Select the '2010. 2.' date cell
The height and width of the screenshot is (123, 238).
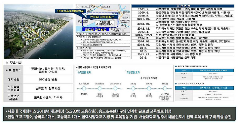click(x=143, y=16)
